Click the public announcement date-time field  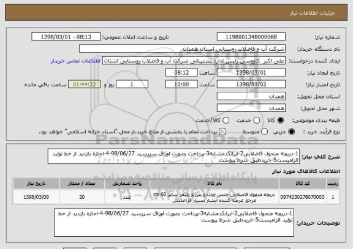pos(66,37)
